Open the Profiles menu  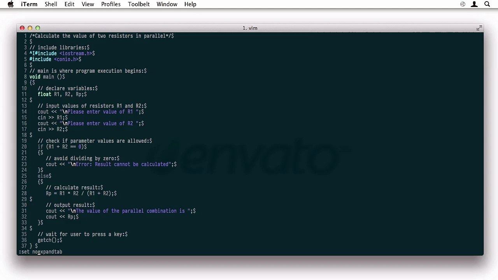coord(111,4)
